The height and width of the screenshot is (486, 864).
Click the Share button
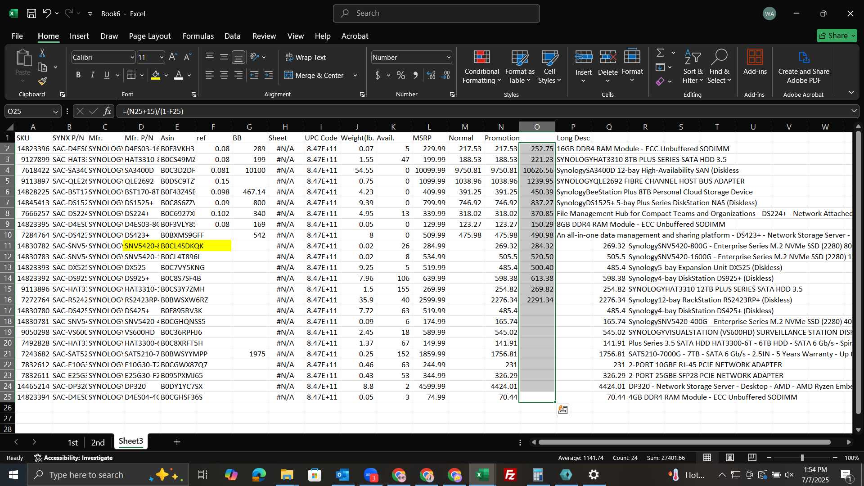click(x=837, y=36)
